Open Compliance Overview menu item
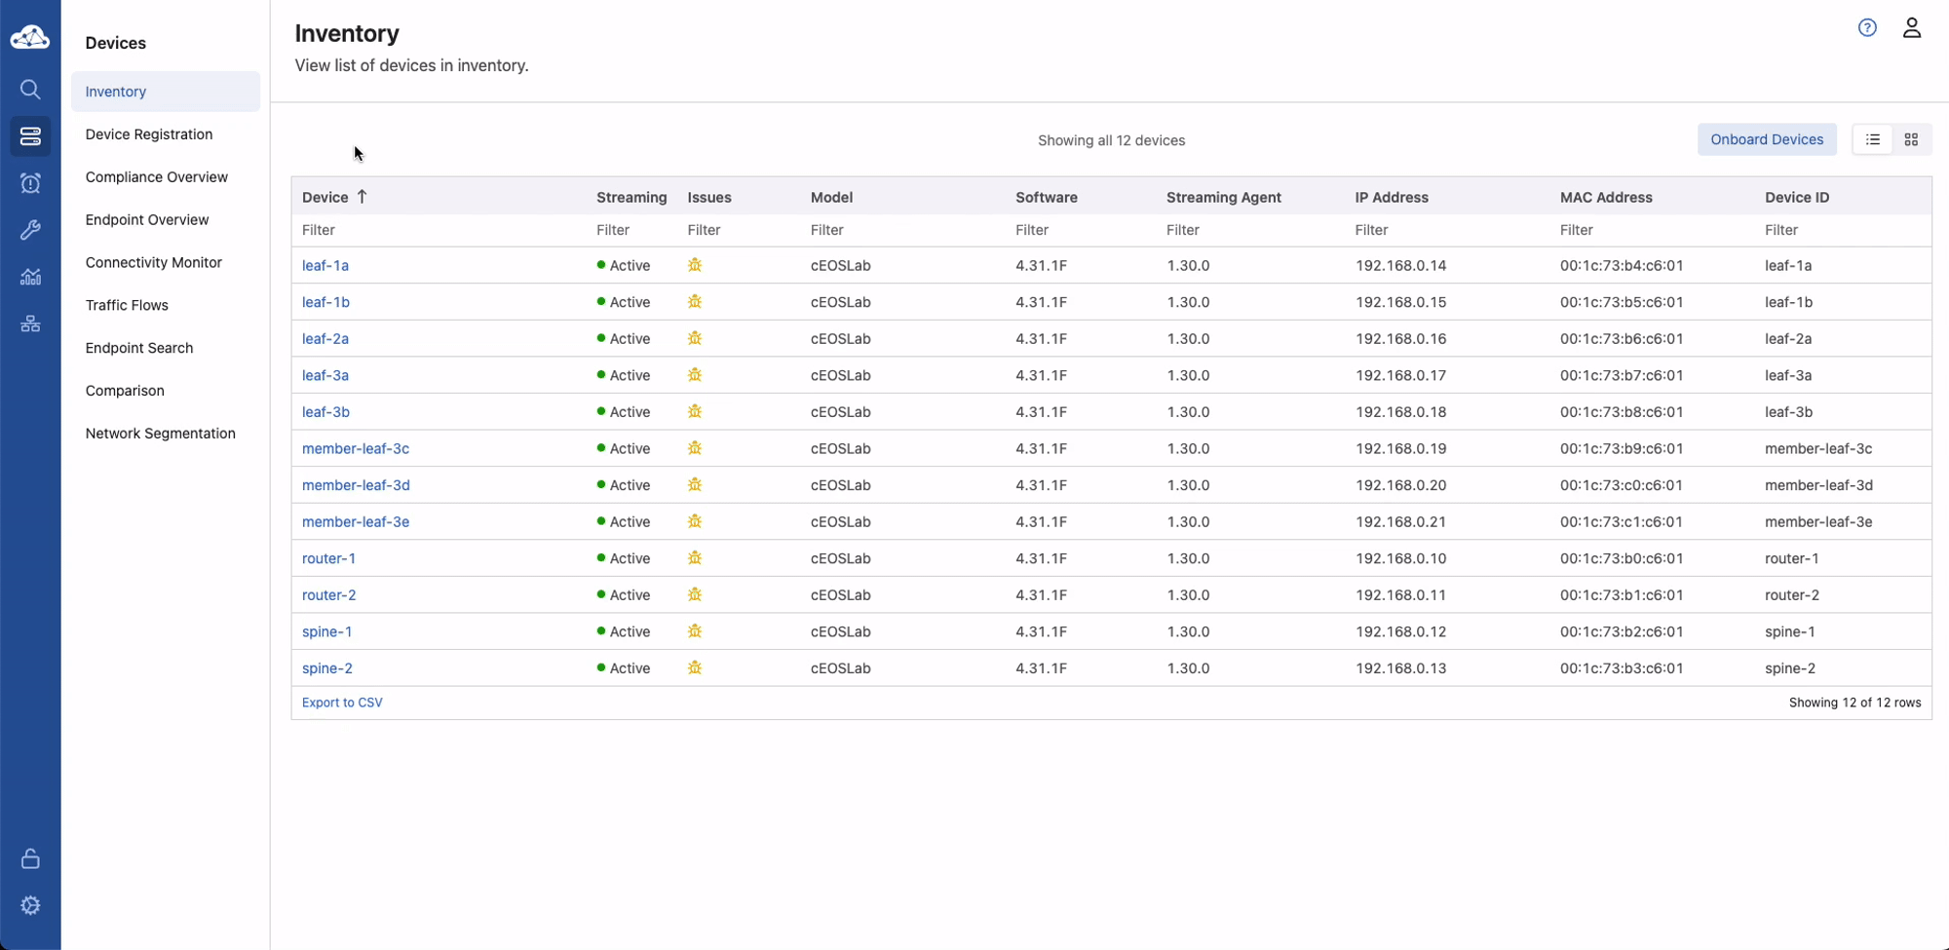This screenshot has width=1949, height=950. coord(156,177)
